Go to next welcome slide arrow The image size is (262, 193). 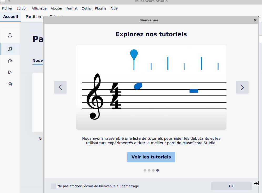pyautogui.click(x=242, y=87)
